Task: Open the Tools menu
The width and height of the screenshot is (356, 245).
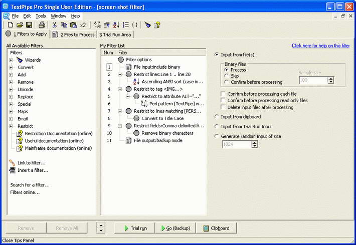Action: pos(41,16)
